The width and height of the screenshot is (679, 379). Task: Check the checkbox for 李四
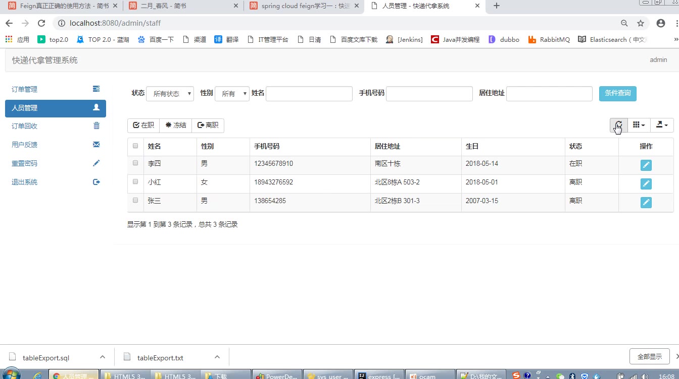pos(135,163)
